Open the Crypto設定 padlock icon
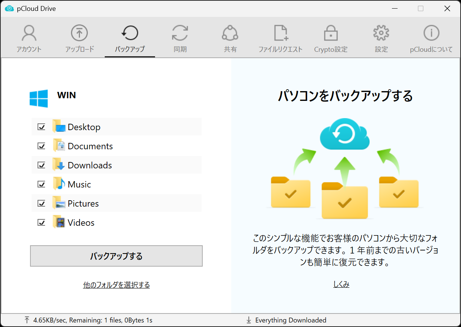 pyautogui.click(x=331, y=33)
